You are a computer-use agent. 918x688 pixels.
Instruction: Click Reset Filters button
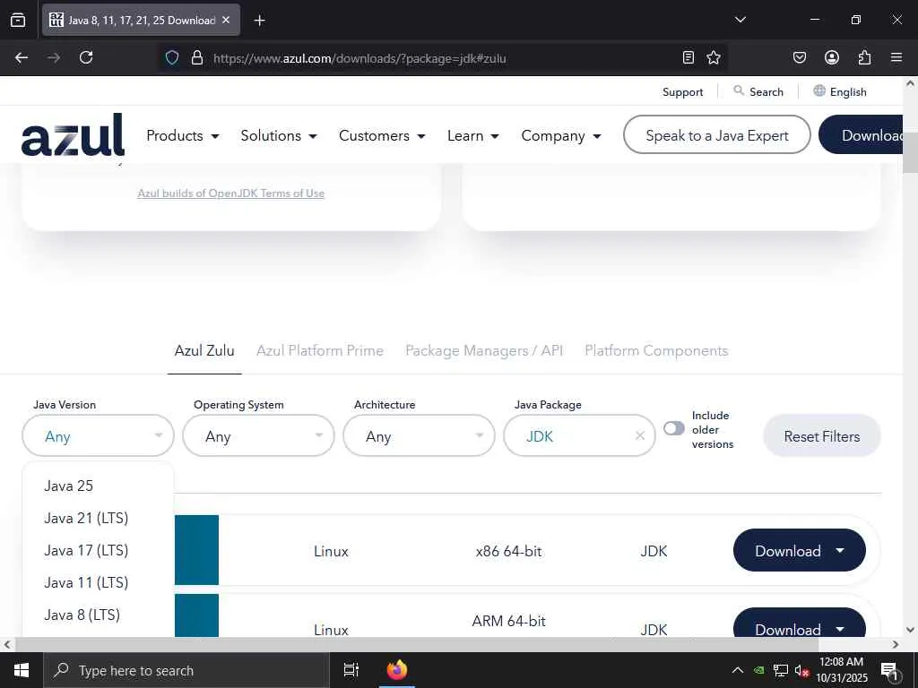pos(822,436)
